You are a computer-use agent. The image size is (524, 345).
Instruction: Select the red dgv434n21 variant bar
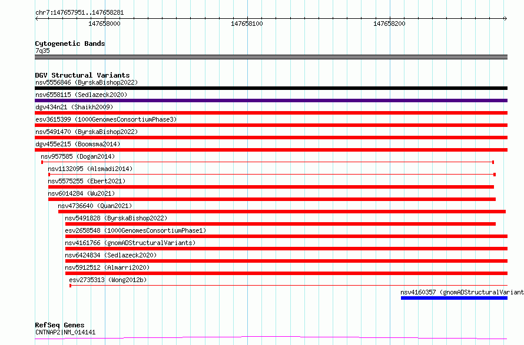click(x=271, y=113)
